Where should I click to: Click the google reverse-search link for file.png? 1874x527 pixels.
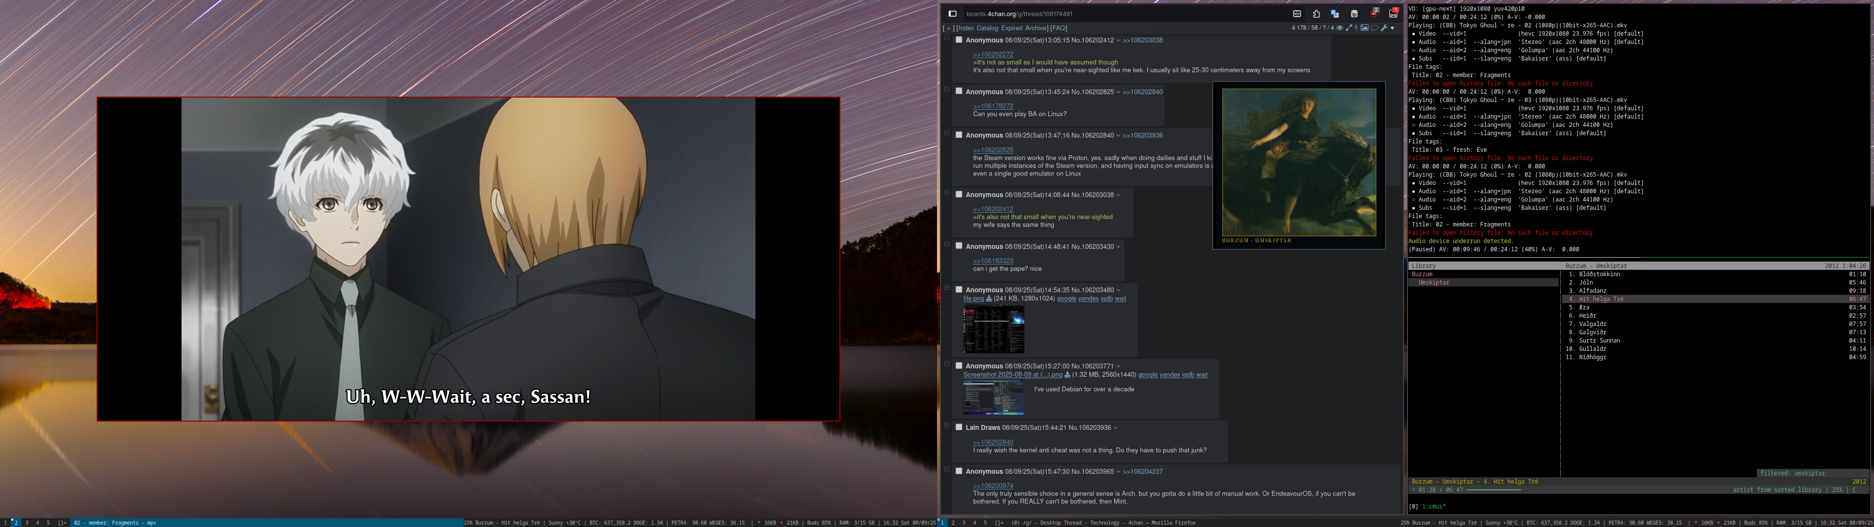(1066, 299)
